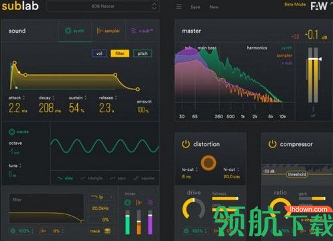Click the sublab logo

20,6
